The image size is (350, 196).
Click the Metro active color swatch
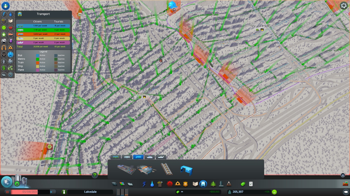coord(38,59)
